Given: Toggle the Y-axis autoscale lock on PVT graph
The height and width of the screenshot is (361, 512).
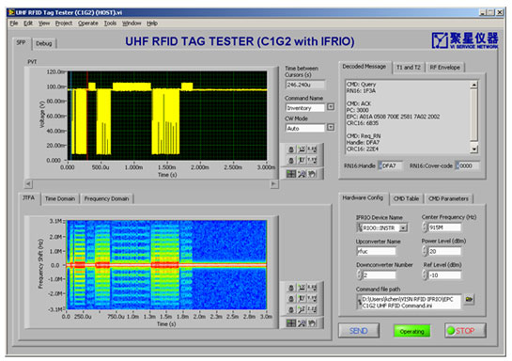Looking at the screenshot, I should point(291,160).
